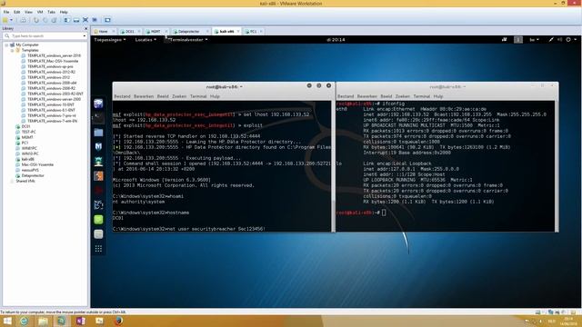This screenshot has height=327, width=582.
Task: Open the VM menu
Action: pyautogui.click(x=40, y=12)
